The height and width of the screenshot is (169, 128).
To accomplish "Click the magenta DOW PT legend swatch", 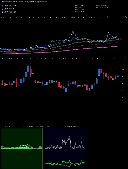I will [x=3, y=12].
